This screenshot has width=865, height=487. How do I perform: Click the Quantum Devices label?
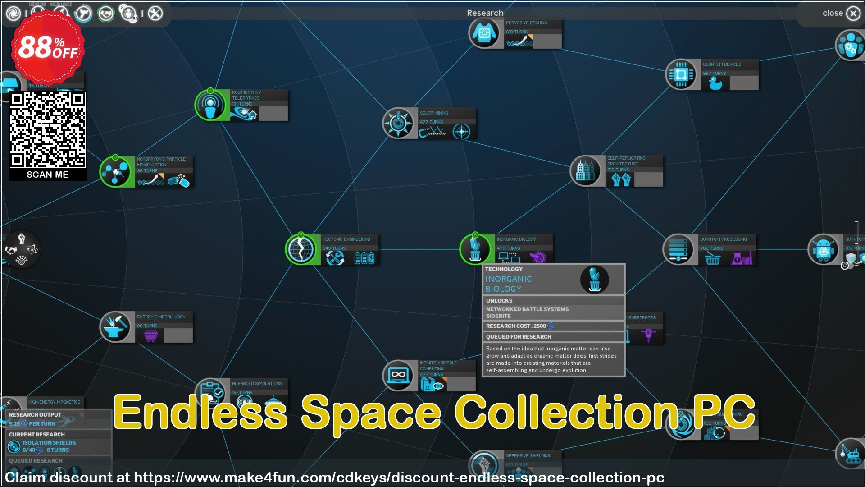pos(722,64)
